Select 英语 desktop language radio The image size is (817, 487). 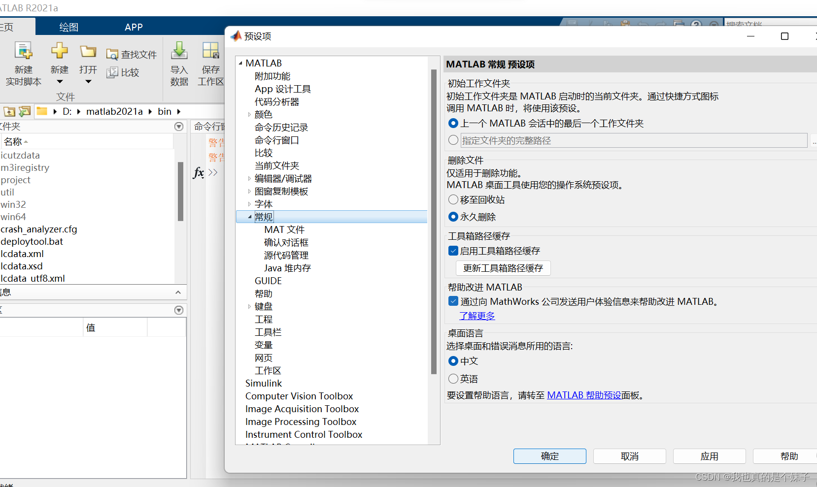[453, 379]
